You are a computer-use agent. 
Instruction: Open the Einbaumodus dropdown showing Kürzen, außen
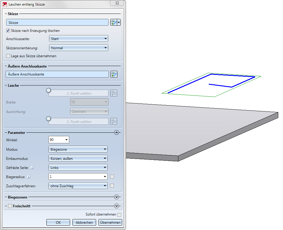(78, 158)
